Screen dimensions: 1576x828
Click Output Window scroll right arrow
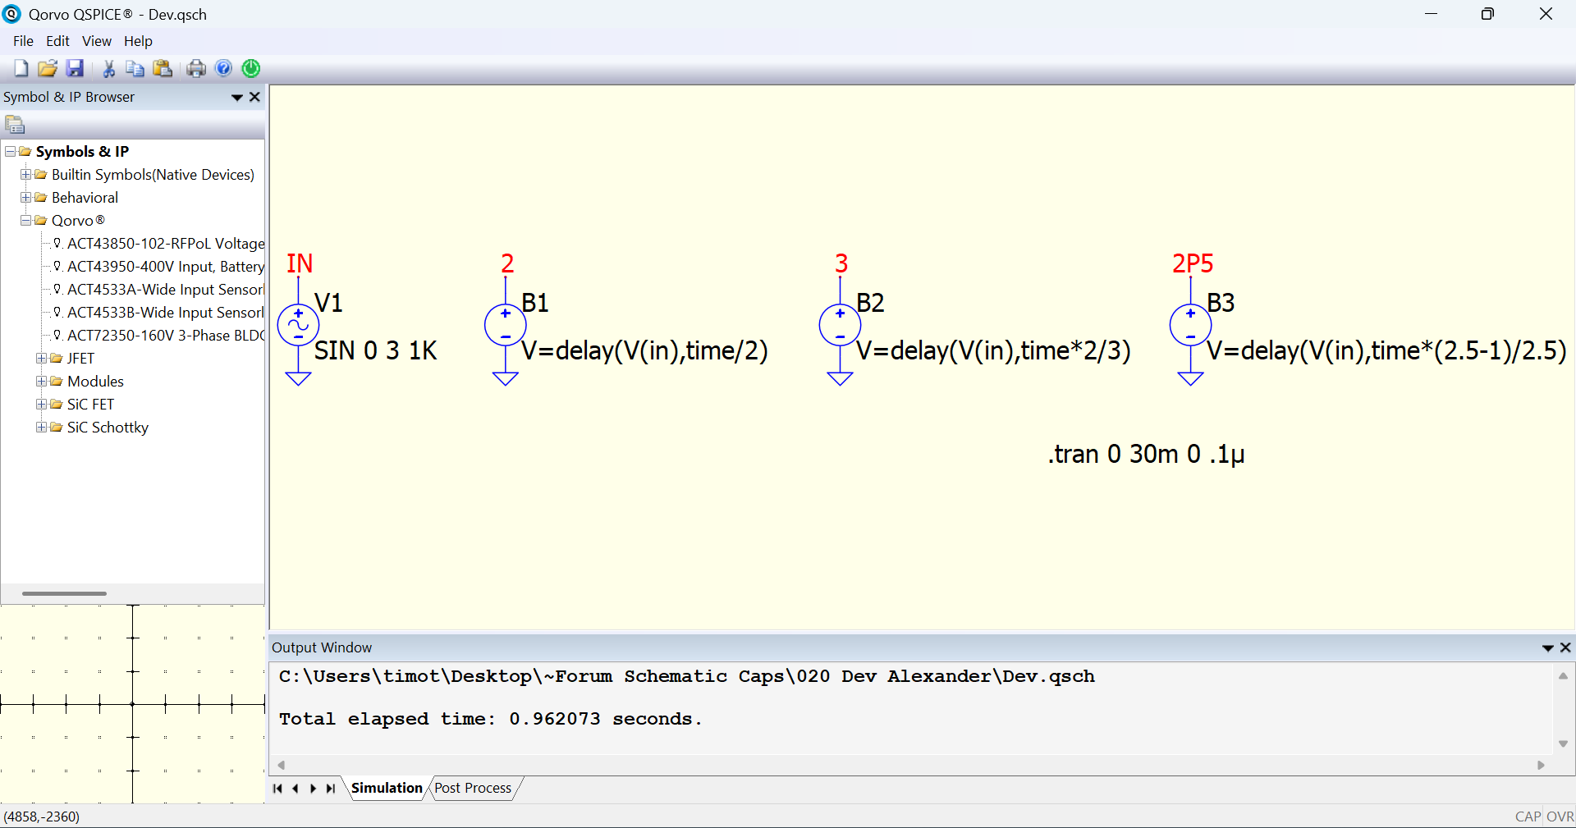tap(1541, 765)
